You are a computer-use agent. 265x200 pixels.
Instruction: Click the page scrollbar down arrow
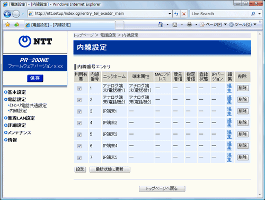tap(260, 195)
